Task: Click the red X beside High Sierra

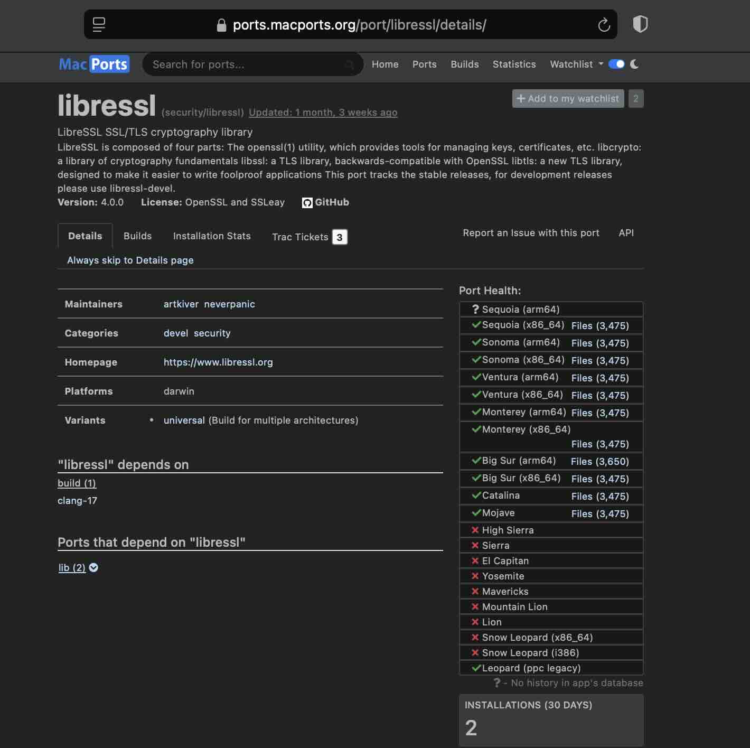Action: [475, 530]
